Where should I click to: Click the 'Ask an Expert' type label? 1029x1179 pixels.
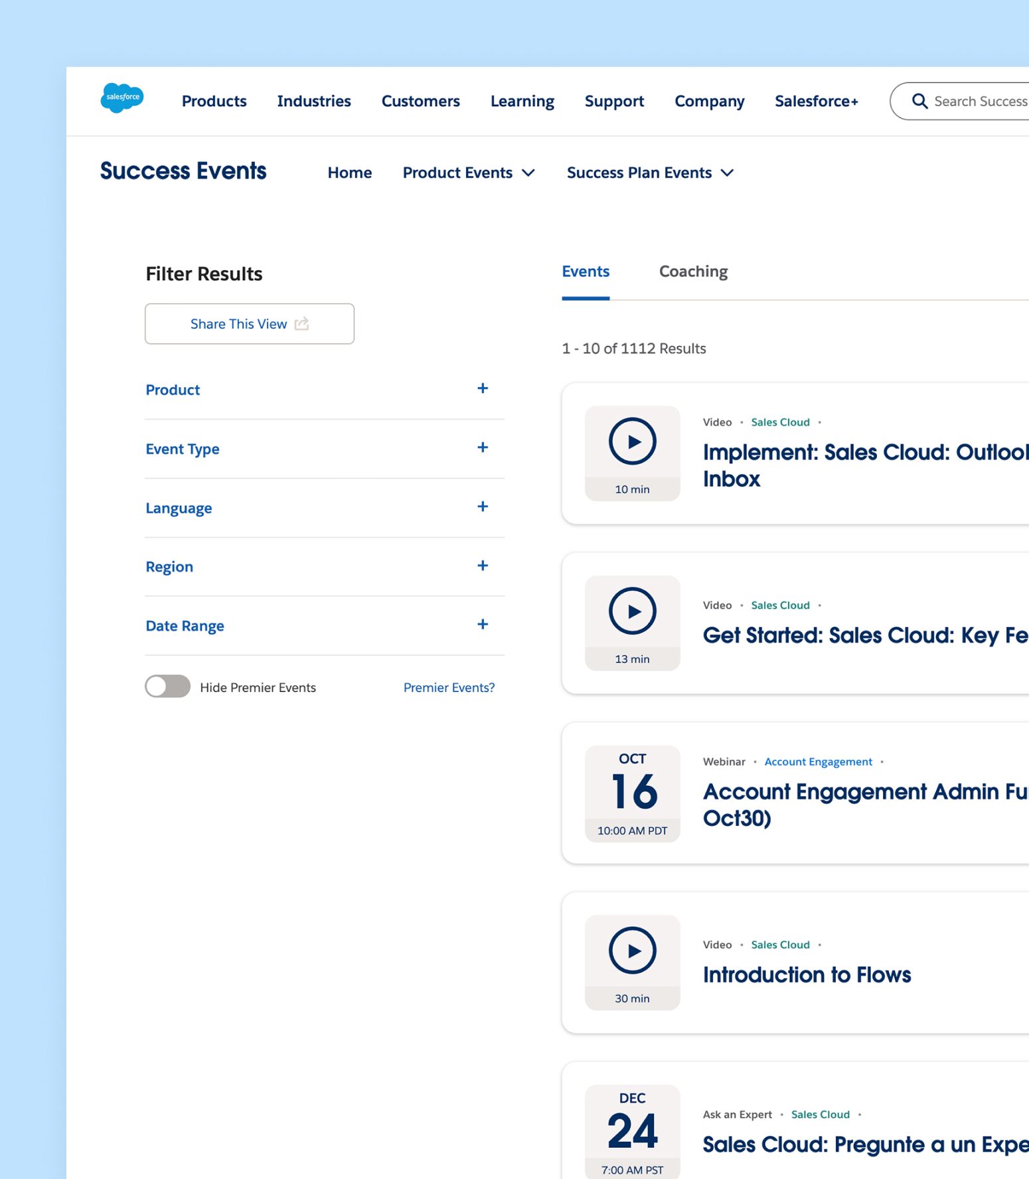click(738, 1115)
